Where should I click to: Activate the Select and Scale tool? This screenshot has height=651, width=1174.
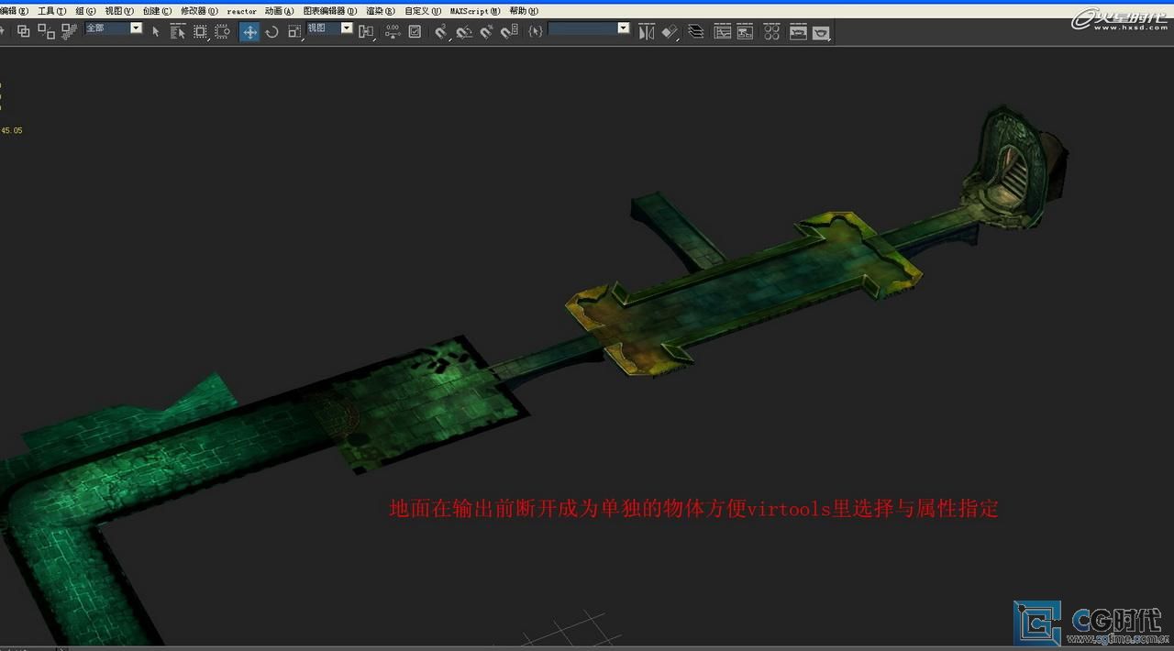point(294,31)
